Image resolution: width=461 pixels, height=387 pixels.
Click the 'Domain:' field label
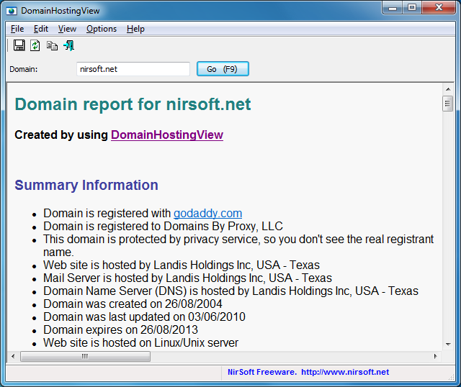pos(24,69)
